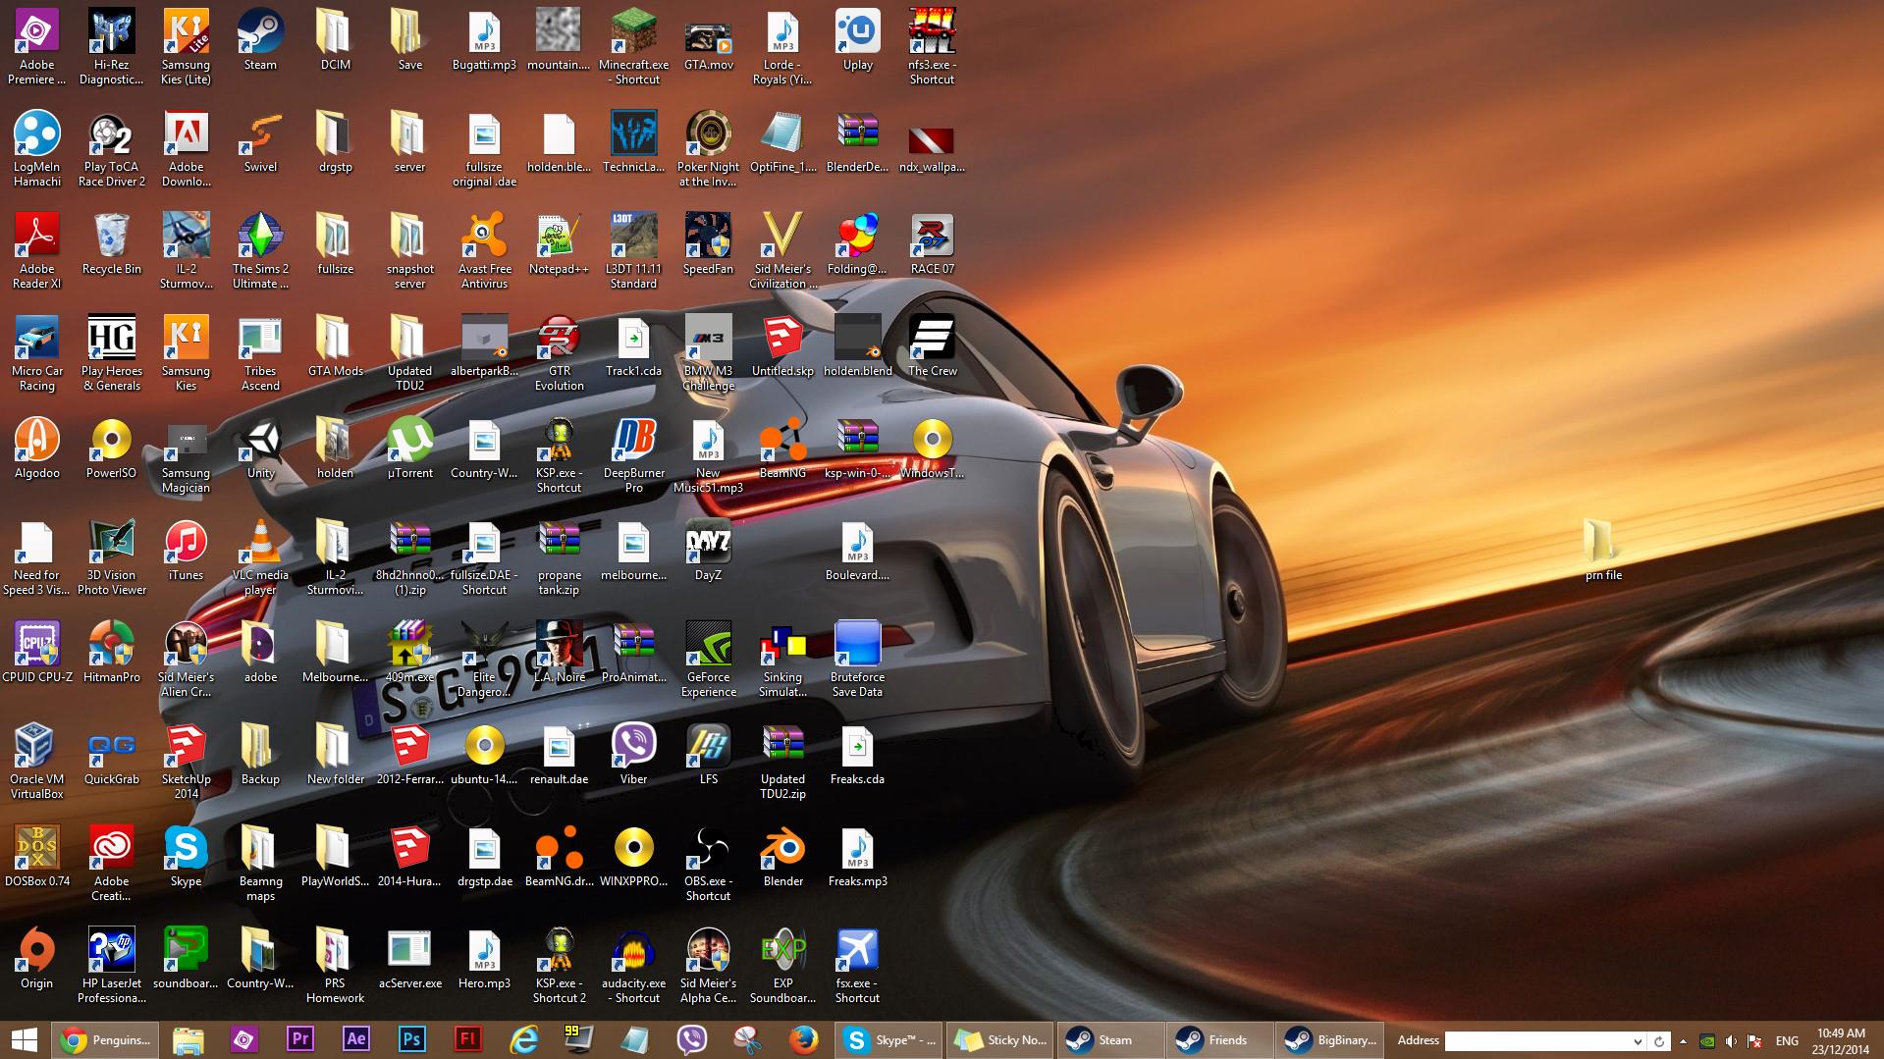Launch Minecraft.exe shortcut
The image size is (1884, 1059).
tap(633, 45)
